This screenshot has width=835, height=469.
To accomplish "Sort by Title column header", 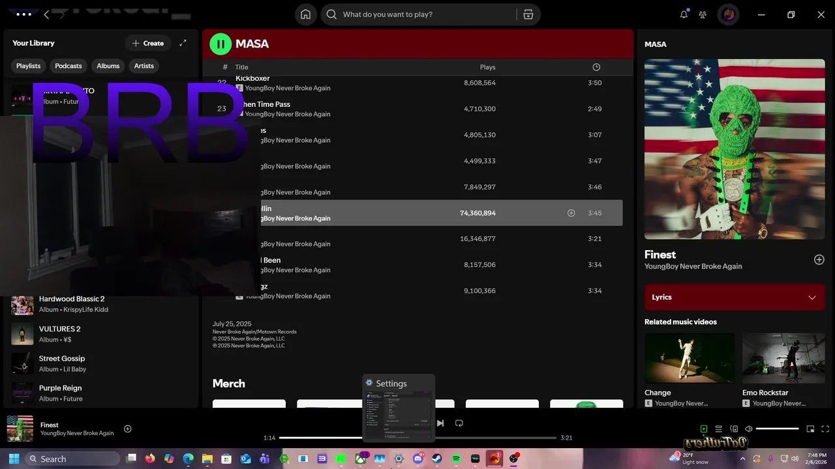I will (242, 67).
